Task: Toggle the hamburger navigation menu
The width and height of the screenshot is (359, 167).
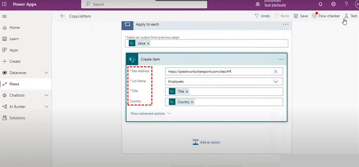Action: tap(4, 16)
